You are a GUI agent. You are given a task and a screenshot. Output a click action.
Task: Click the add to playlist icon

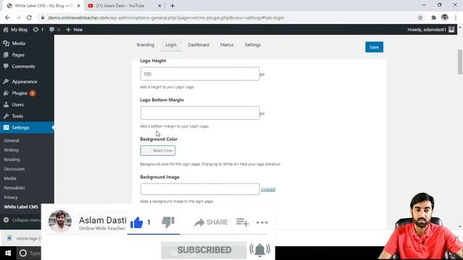[242, 222]
